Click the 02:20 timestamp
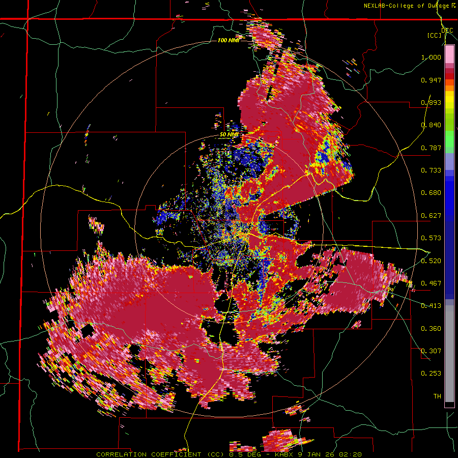The height and width of the screenshot is (458, 458). [350, 454]
